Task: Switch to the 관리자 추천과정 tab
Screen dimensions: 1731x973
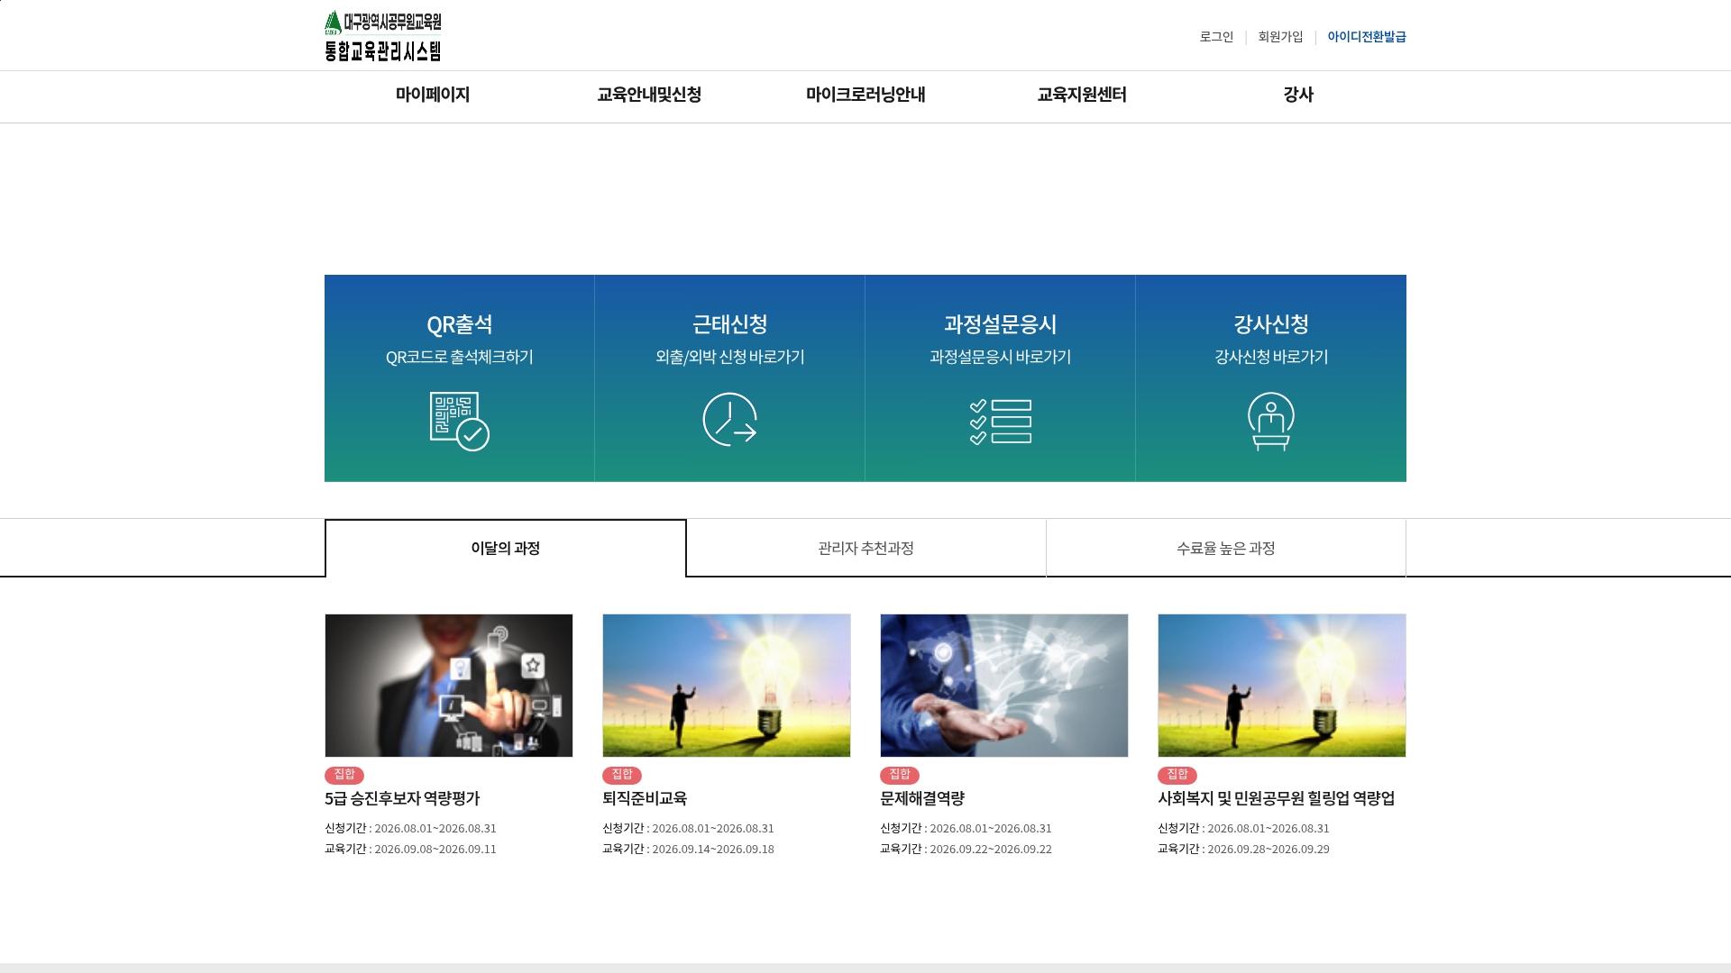Action: click(x=865, y=548)
